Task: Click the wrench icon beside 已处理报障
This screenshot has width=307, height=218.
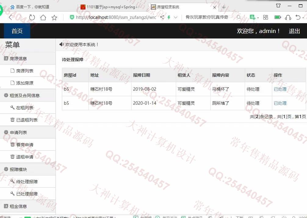Action: [x=12, y=193]
